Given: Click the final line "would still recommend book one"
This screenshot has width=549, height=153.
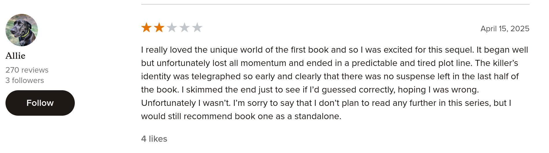Looking at the screenshot, I should tap(241, 116).
